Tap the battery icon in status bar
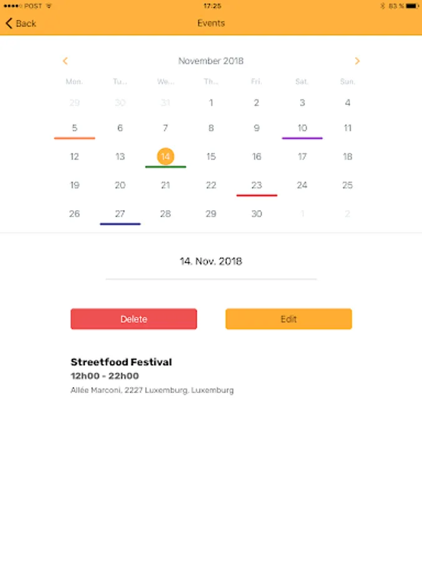The width and height of the screenshot is (422, 563). point(412,6)
